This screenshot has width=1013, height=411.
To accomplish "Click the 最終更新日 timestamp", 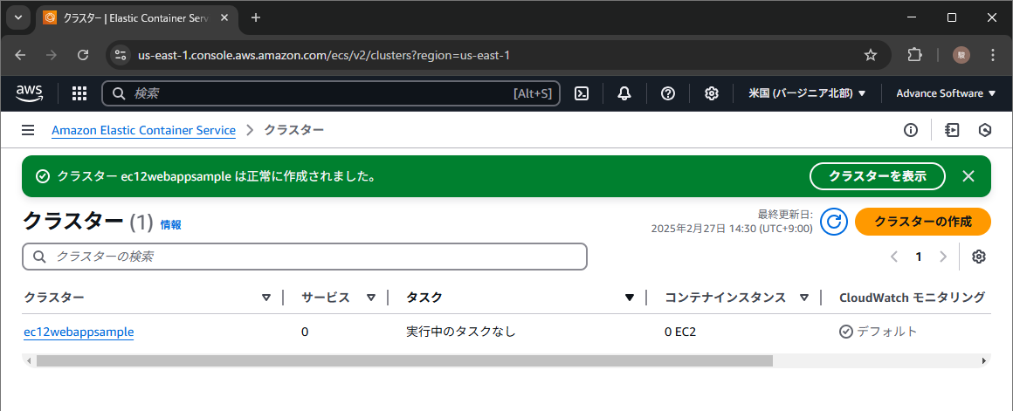I will coord(732,222).
